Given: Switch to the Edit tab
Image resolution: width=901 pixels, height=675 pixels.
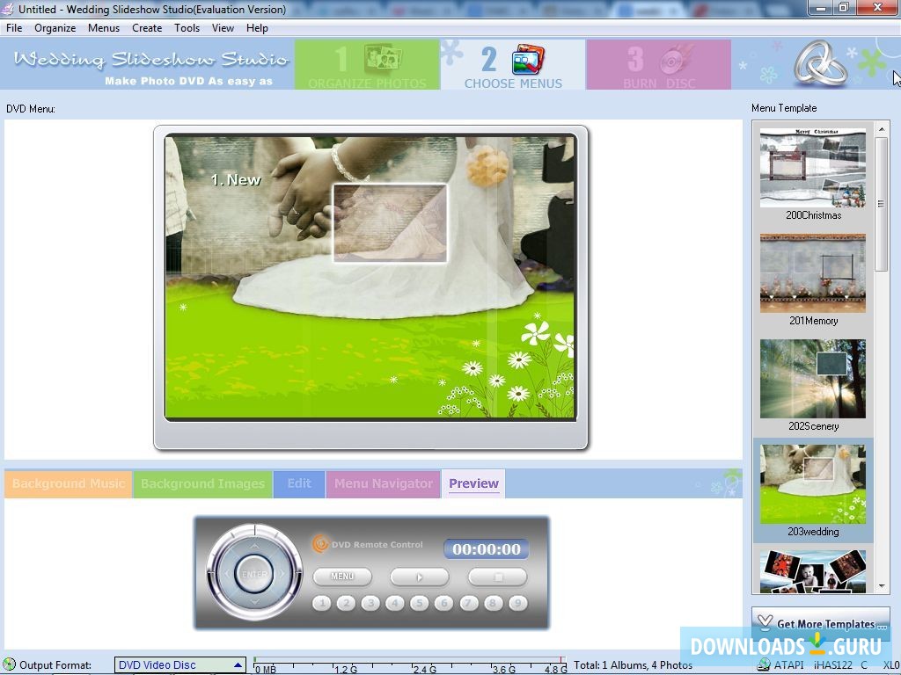Looking at the screenshot, I should pyautogui.click(x=299, y=484).
